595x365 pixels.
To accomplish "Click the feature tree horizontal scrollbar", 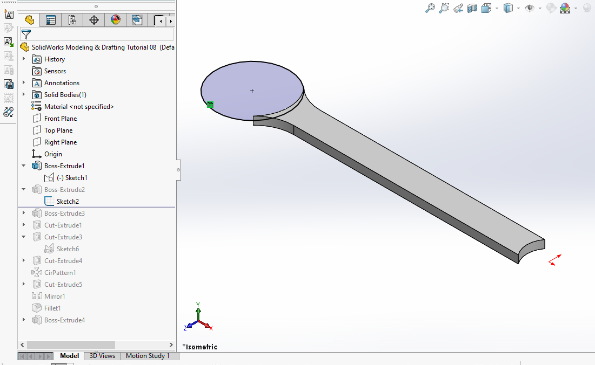I will (71, 345).
